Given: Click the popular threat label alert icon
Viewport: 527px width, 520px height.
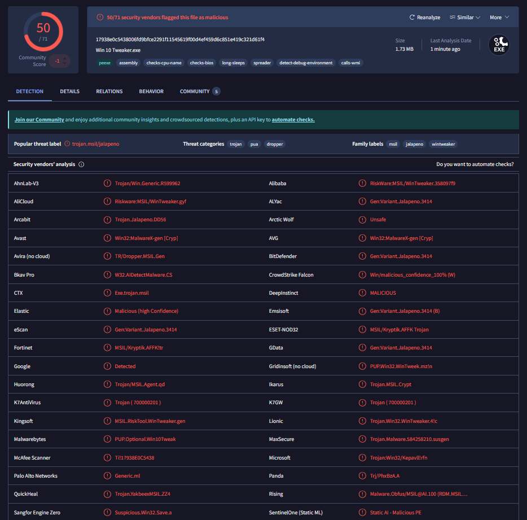Looking at the screenshot, I should click(x=67, y=143).
